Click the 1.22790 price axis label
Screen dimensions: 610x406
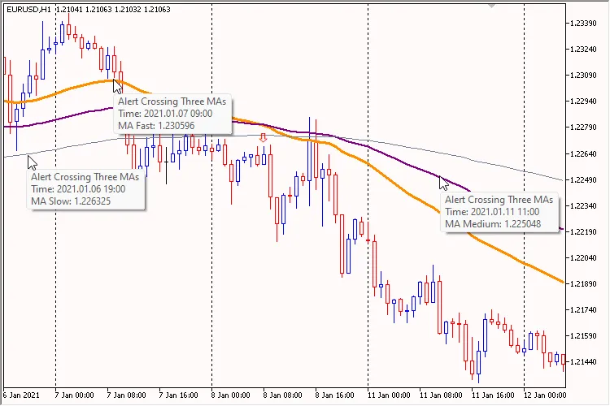(x=584, y=127)
